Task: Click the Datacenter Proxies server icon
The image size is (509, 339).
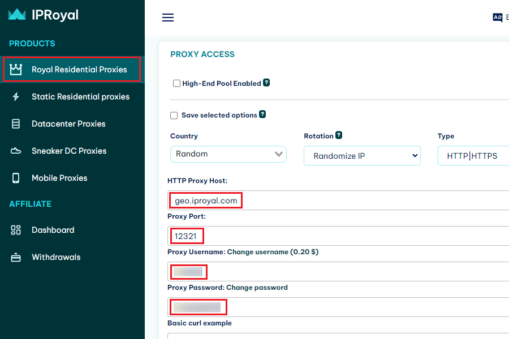Action: pyautogui.click(x=16, y=124)
